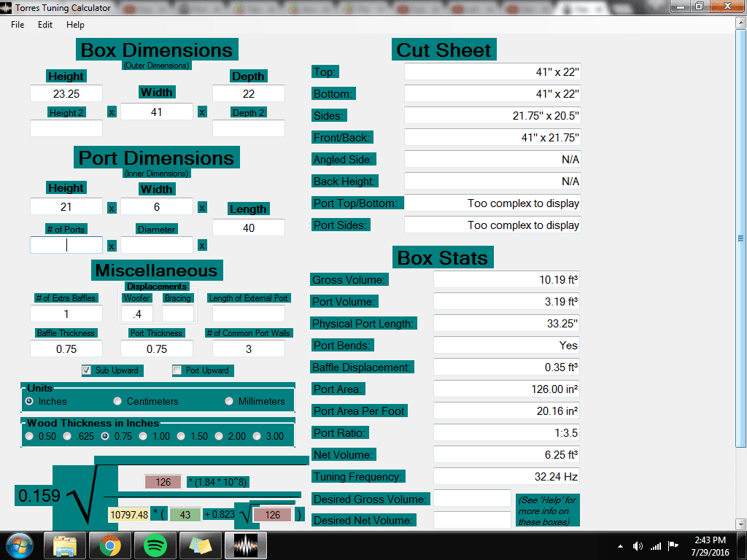The width and height of the screenshot is (747, 560).
Task: Click the Gross Volume value 10.19 ft³
Action: coord(506,279)
